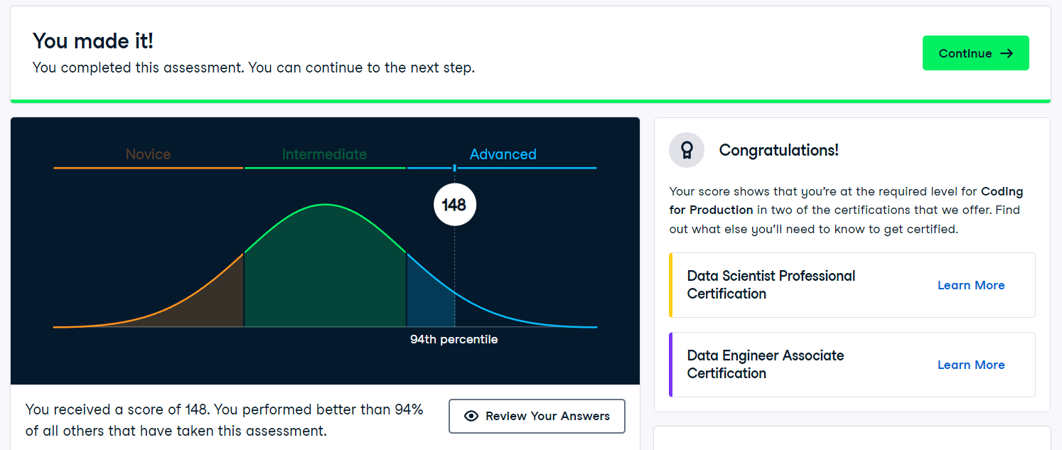
Task: Click the eye icon in Review Your Answers
Action: [x=471, y=416]
